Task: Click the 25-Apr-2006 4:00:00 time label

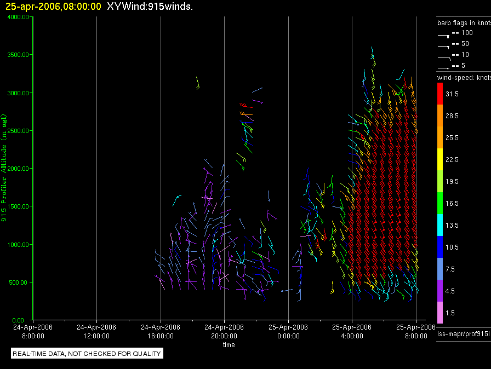Action: point(352,331)
